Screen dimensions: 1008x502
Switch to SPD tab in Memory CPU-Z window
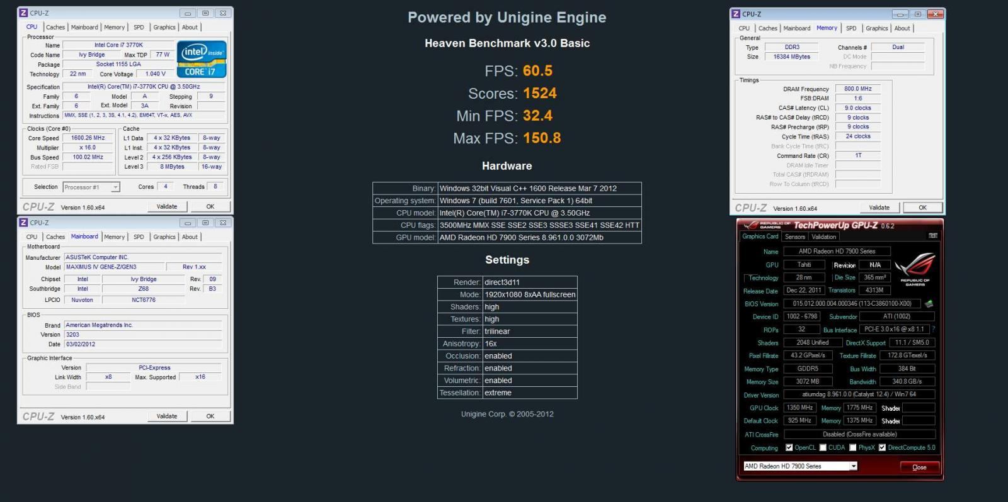pos(851,28)
